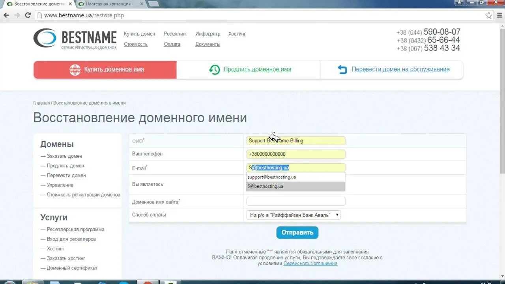Screen dimensions: 505x284
Task: Click the 'Доменное имя сайта' input field
Action: tap(296, 201)
